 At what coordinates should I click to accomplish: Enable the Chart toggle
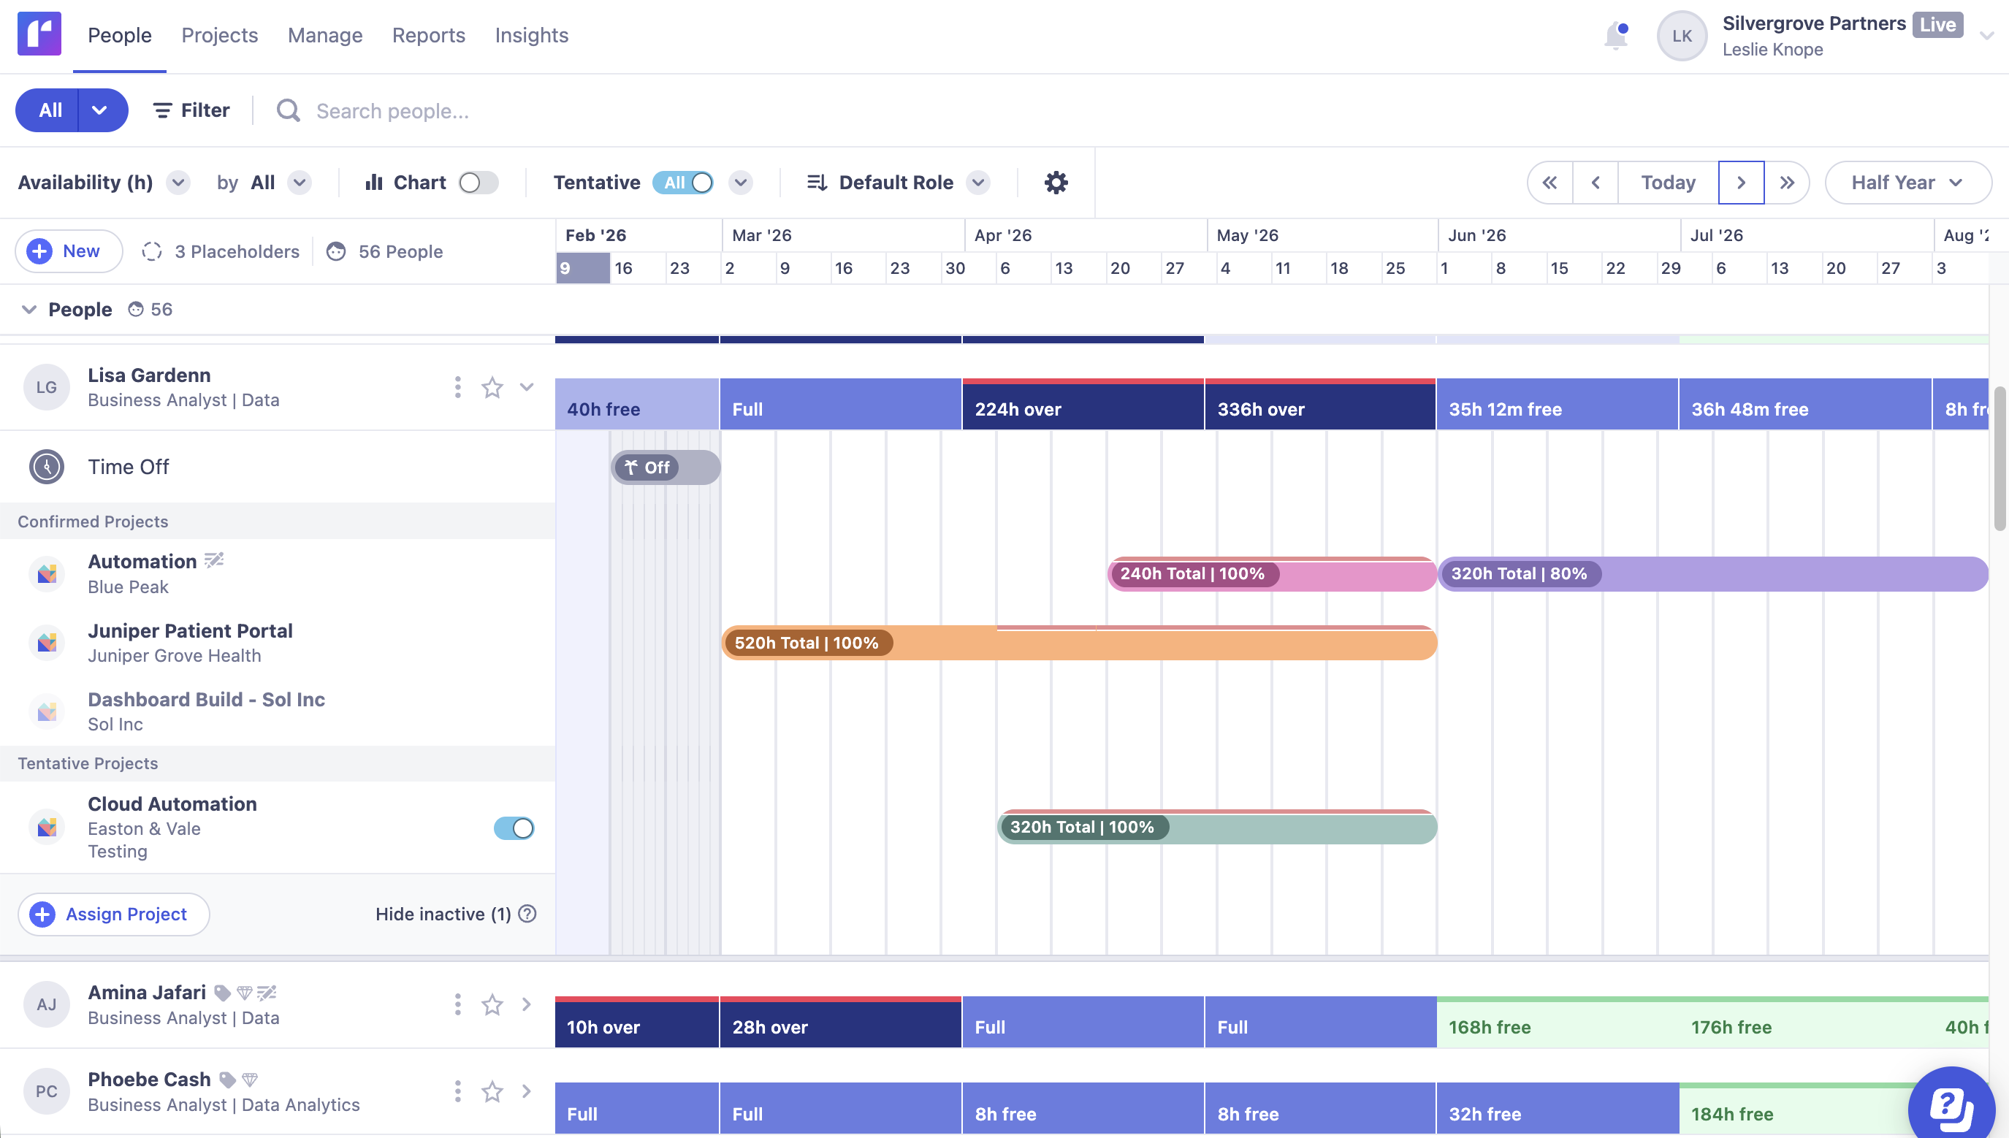(479, 182)
